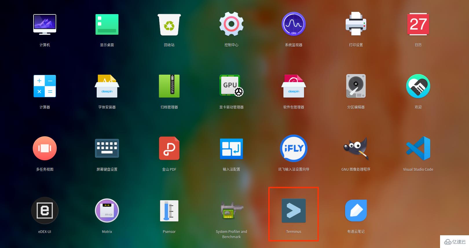Open the eDEX-UI app
The width and height of the screenshot is (469, 248).
tap(45, 211)
